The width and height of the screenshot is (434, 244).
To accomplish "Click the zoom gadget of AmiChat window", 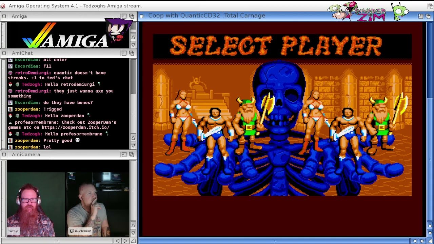I will [x=124, y=53].
